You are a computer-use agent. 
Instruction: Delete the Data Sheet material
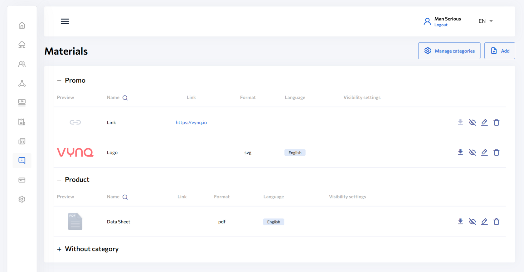[497, 221]
